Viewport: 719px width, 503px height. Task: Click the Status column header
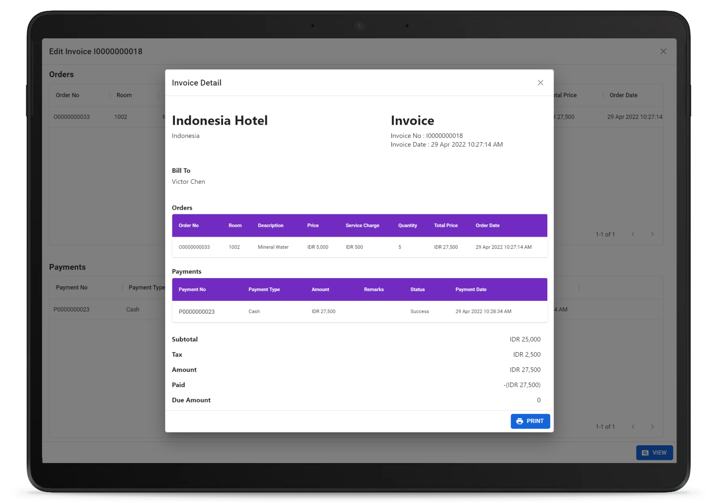point(417,289)
